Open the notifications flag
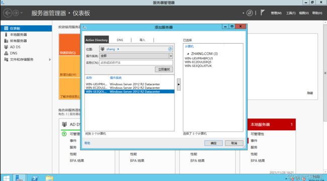This screenshot has width=327, height=181. tap(263, 13)
